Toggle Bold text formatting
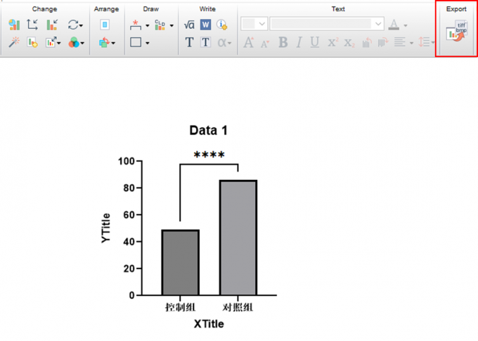The image size is (478, 341). 283,43
